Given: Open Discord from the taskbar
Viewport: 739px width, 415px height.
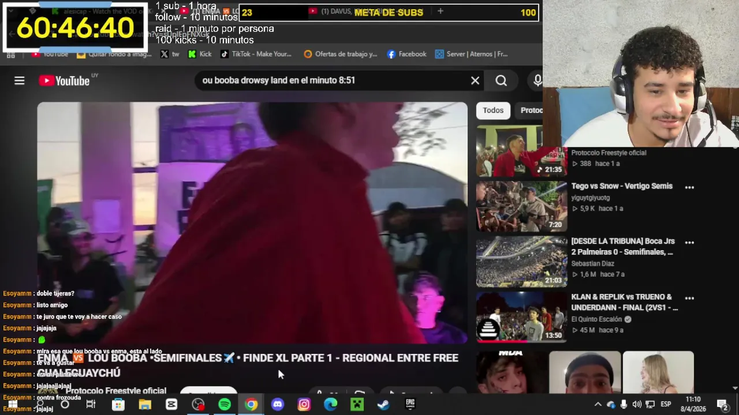Looking at the screenshot, I should click(x=278, y=405).
